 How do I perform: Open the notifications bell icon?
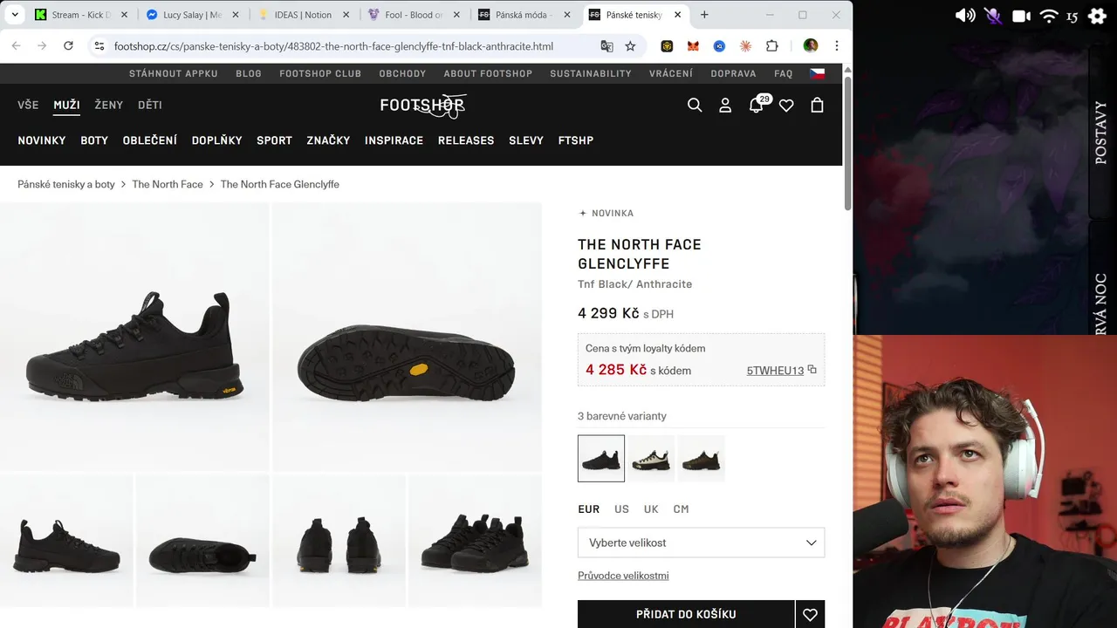pyautogui.click(x=756, y=106)
